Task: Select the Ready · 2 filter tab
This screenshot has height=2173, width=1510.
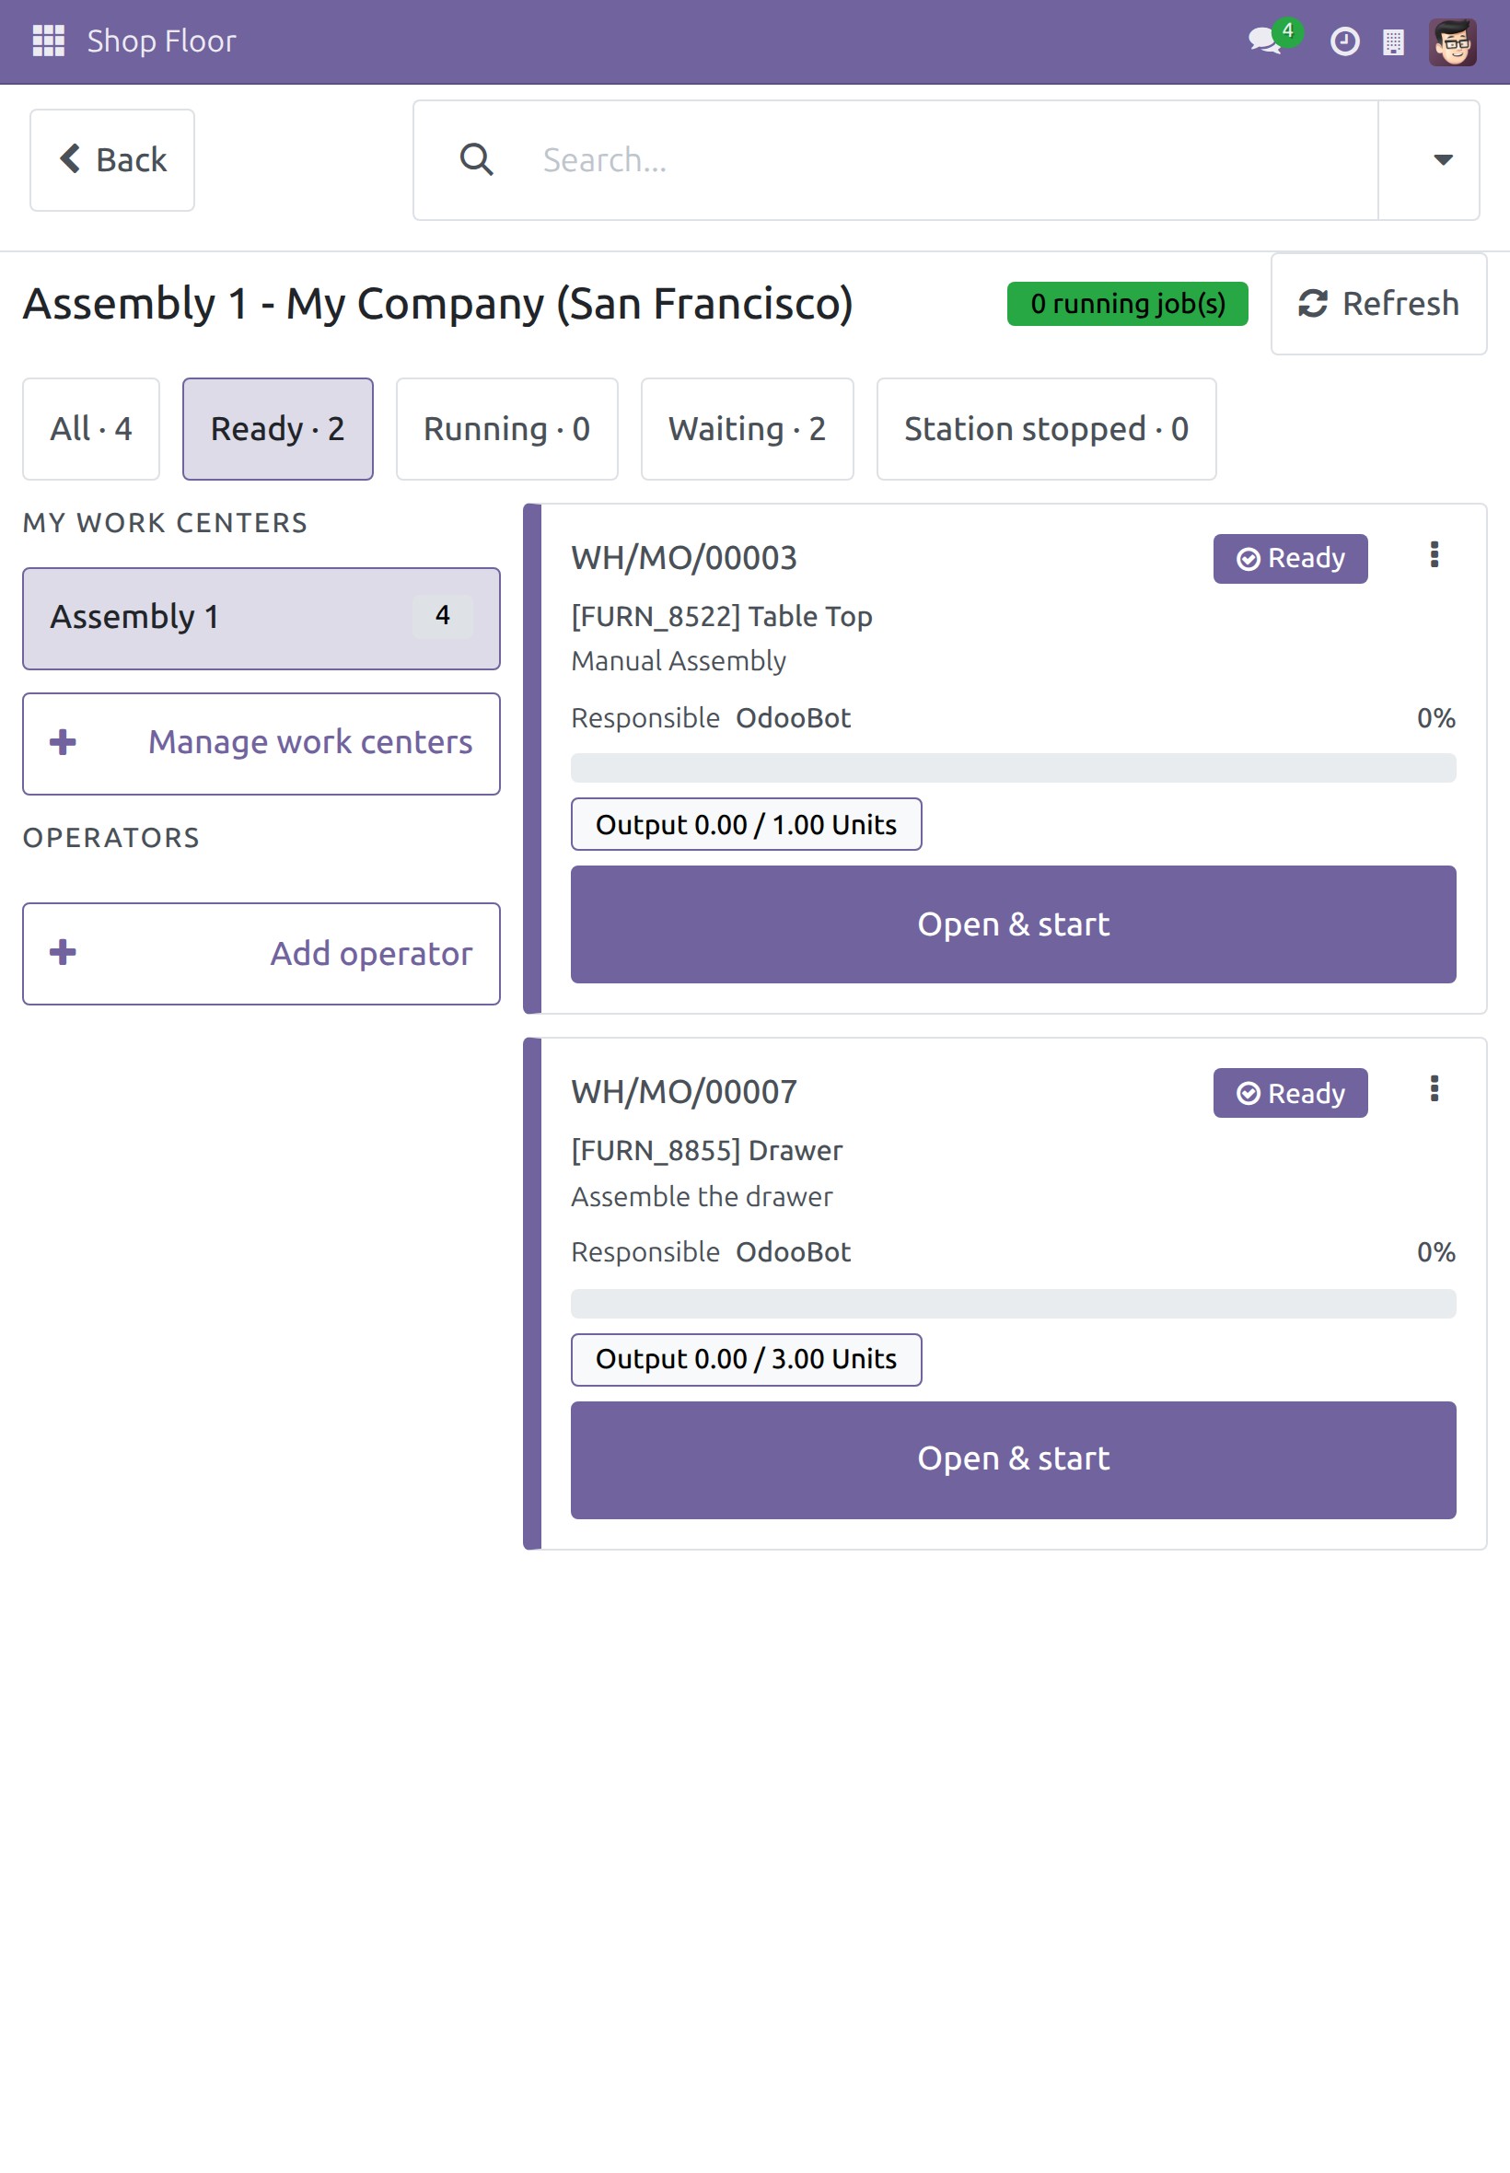Action: [278, 428]
